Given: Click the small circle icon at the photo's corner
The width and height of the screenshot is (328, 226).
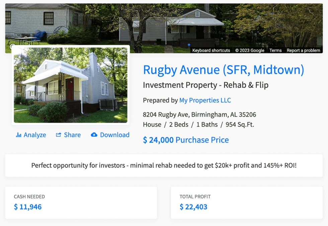Looking at the screenshot, I should [13, 47].
